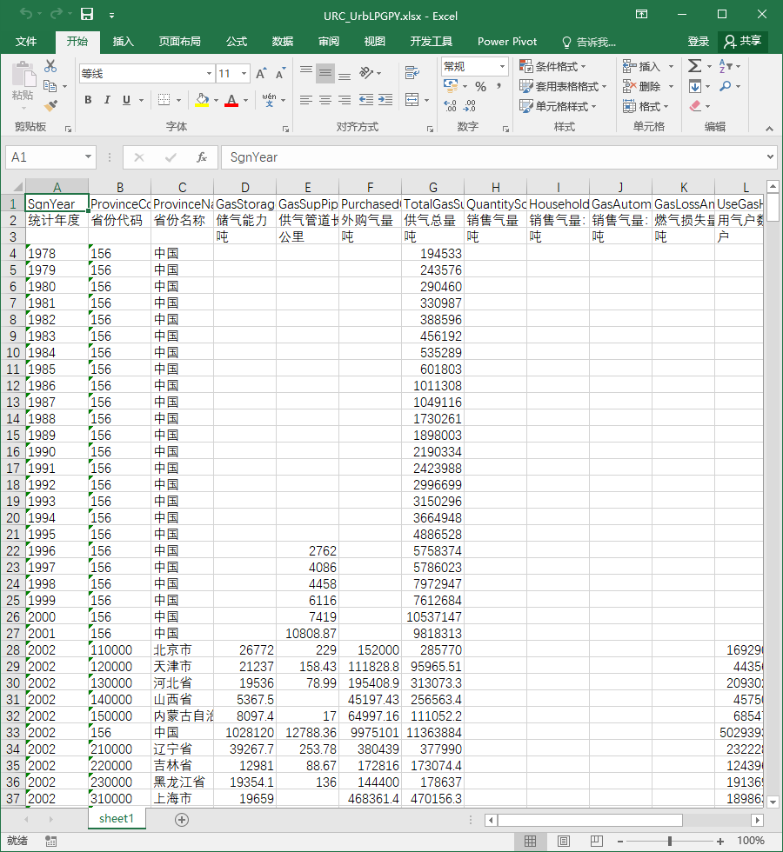This screenshot has width=783, height=852.
Task: Switch to Page Layout view in status bar
Action: click(x=564, y=842)
